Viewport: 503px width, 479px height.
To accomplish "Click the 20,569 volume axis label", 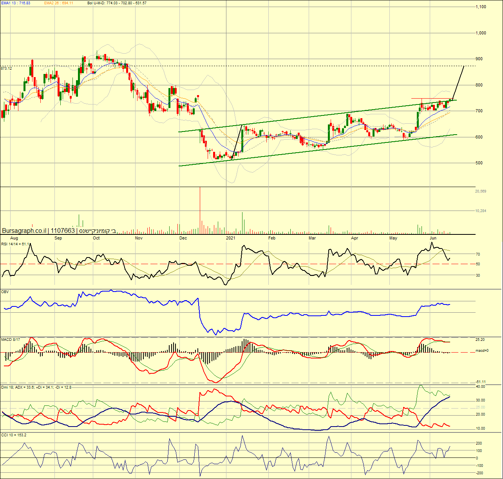I will click(x=480, y=191).
